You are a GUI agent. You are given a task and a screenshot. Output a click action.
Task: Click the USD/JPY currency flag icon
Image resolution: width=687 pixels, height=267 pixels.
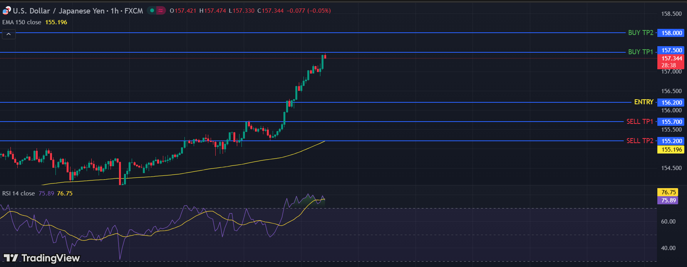point(7,11)
